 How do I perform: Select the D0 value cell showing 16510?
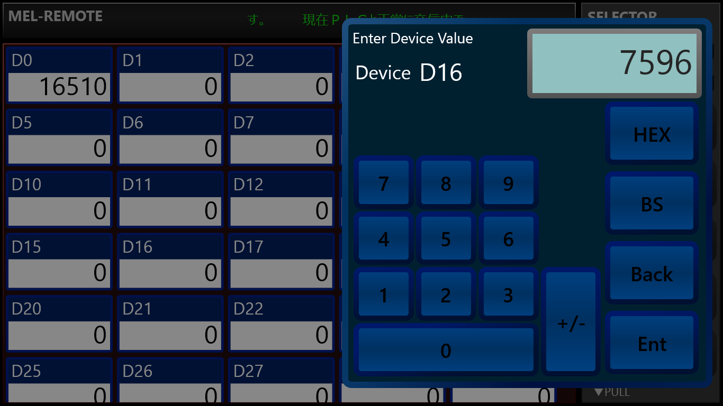59,87
